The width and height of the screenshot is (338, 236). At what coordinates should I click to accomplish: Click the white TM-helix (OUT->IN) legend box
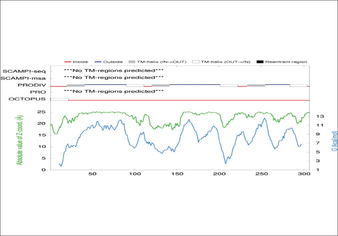pos(194,62)
